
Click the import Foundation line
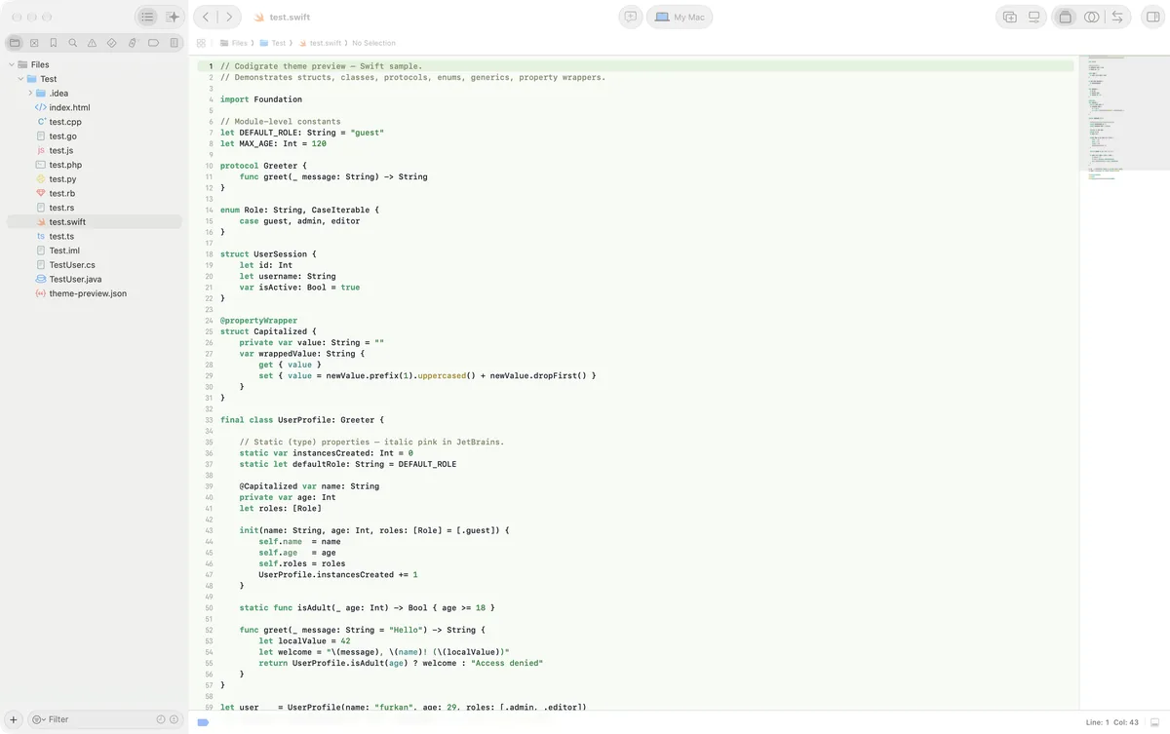(x=261, y=99)
